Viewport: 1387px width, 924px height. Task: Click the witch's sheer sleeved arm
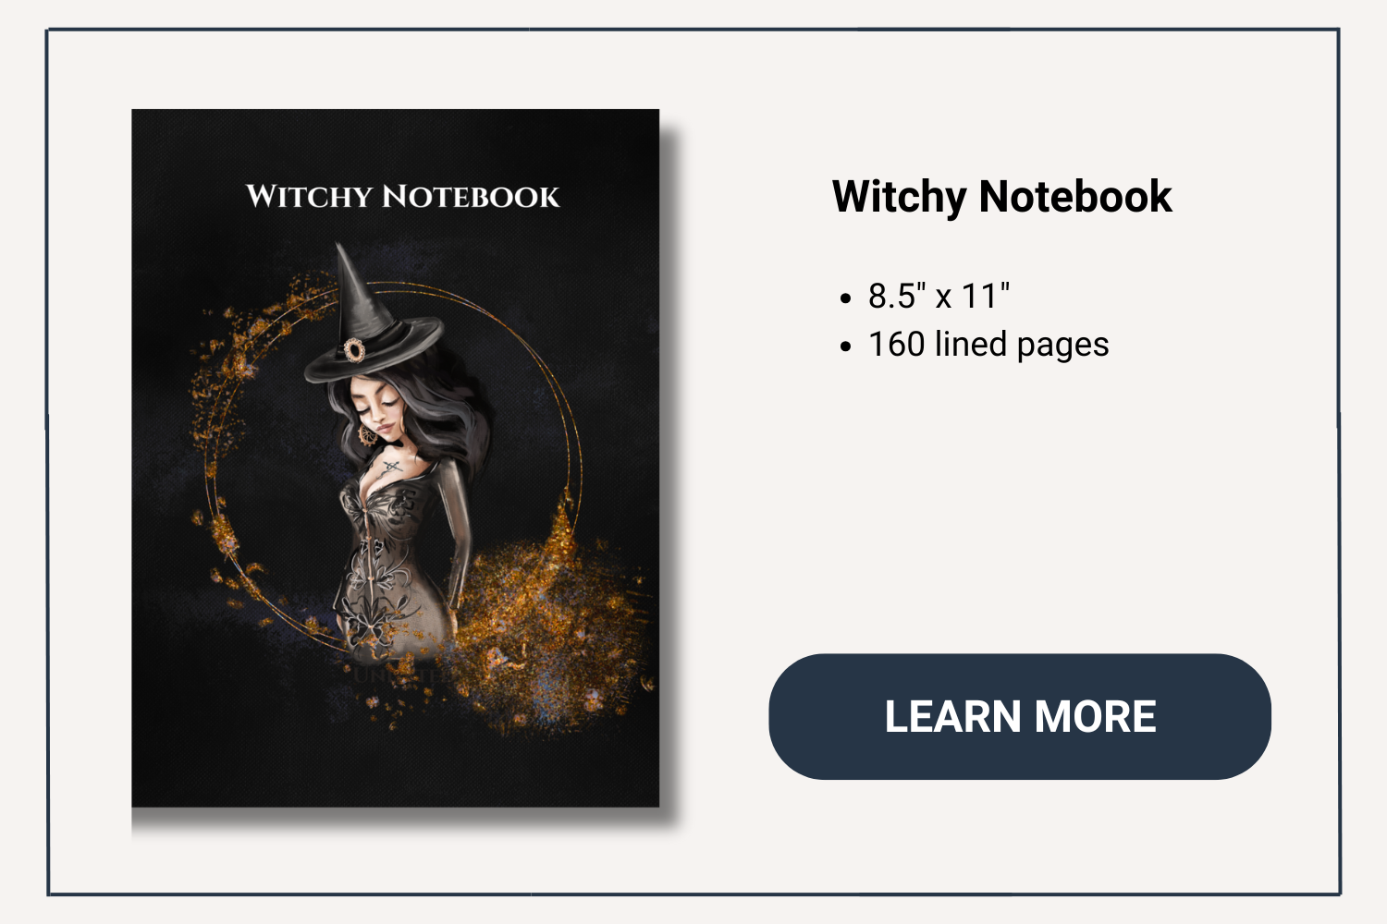click(x=459, y=536)
